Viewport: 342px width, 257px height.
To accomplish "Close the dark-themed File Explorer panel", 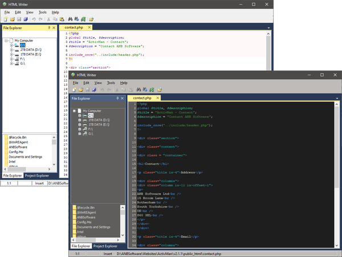I will coord(123,98).
